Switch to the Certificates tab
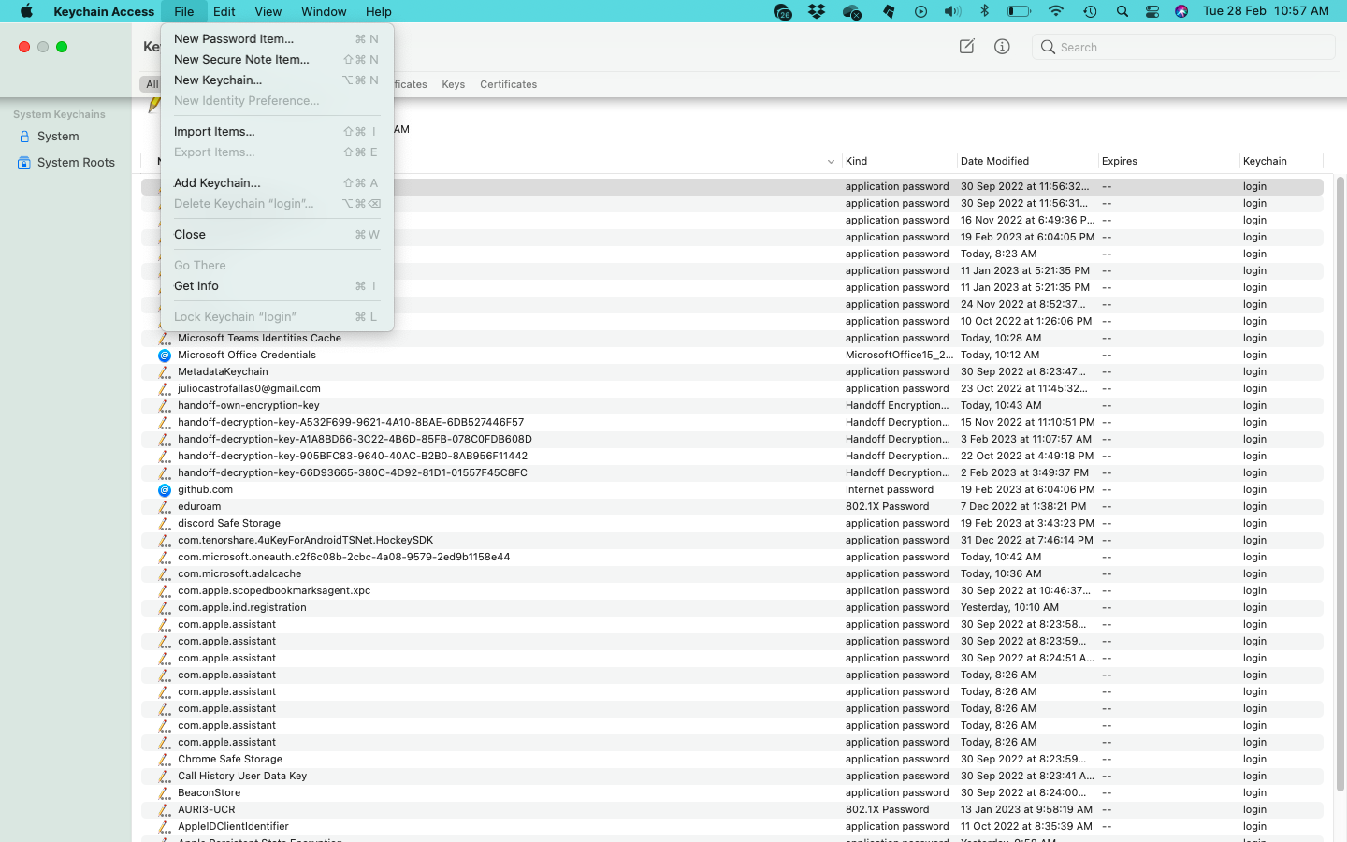The image size is (1347, 842). 508,84
